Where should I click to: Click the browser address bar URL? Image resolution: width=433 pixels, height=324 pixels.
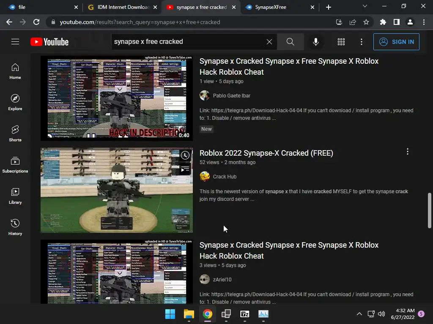(140, 22)
